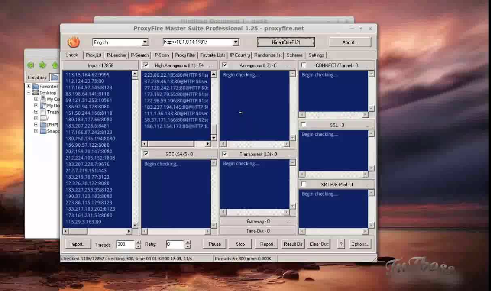Click the back arrow in file browser window
Screen dimensions: 491x291
[31, 65]
